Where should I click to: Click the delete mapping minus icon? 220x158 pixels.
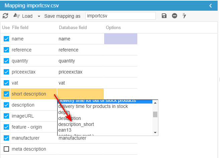point(174,16)
